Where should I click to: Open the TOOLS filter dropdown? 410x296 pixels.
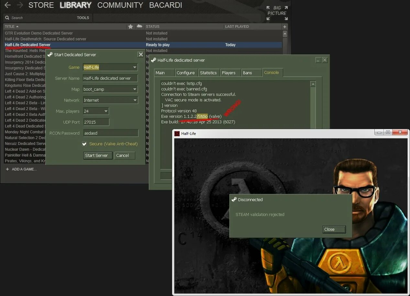(83, 18)
